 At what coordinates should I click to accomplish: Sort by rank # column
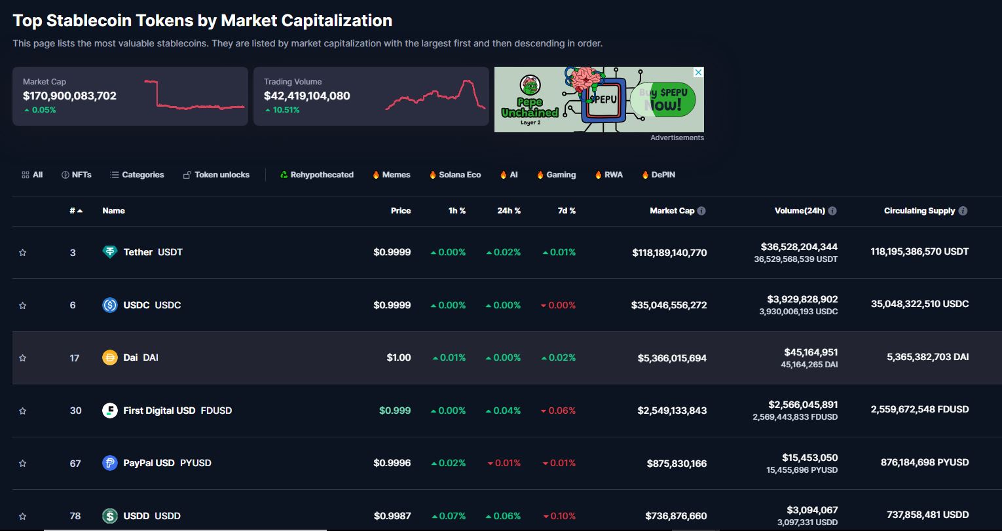(x=76, y=211)
